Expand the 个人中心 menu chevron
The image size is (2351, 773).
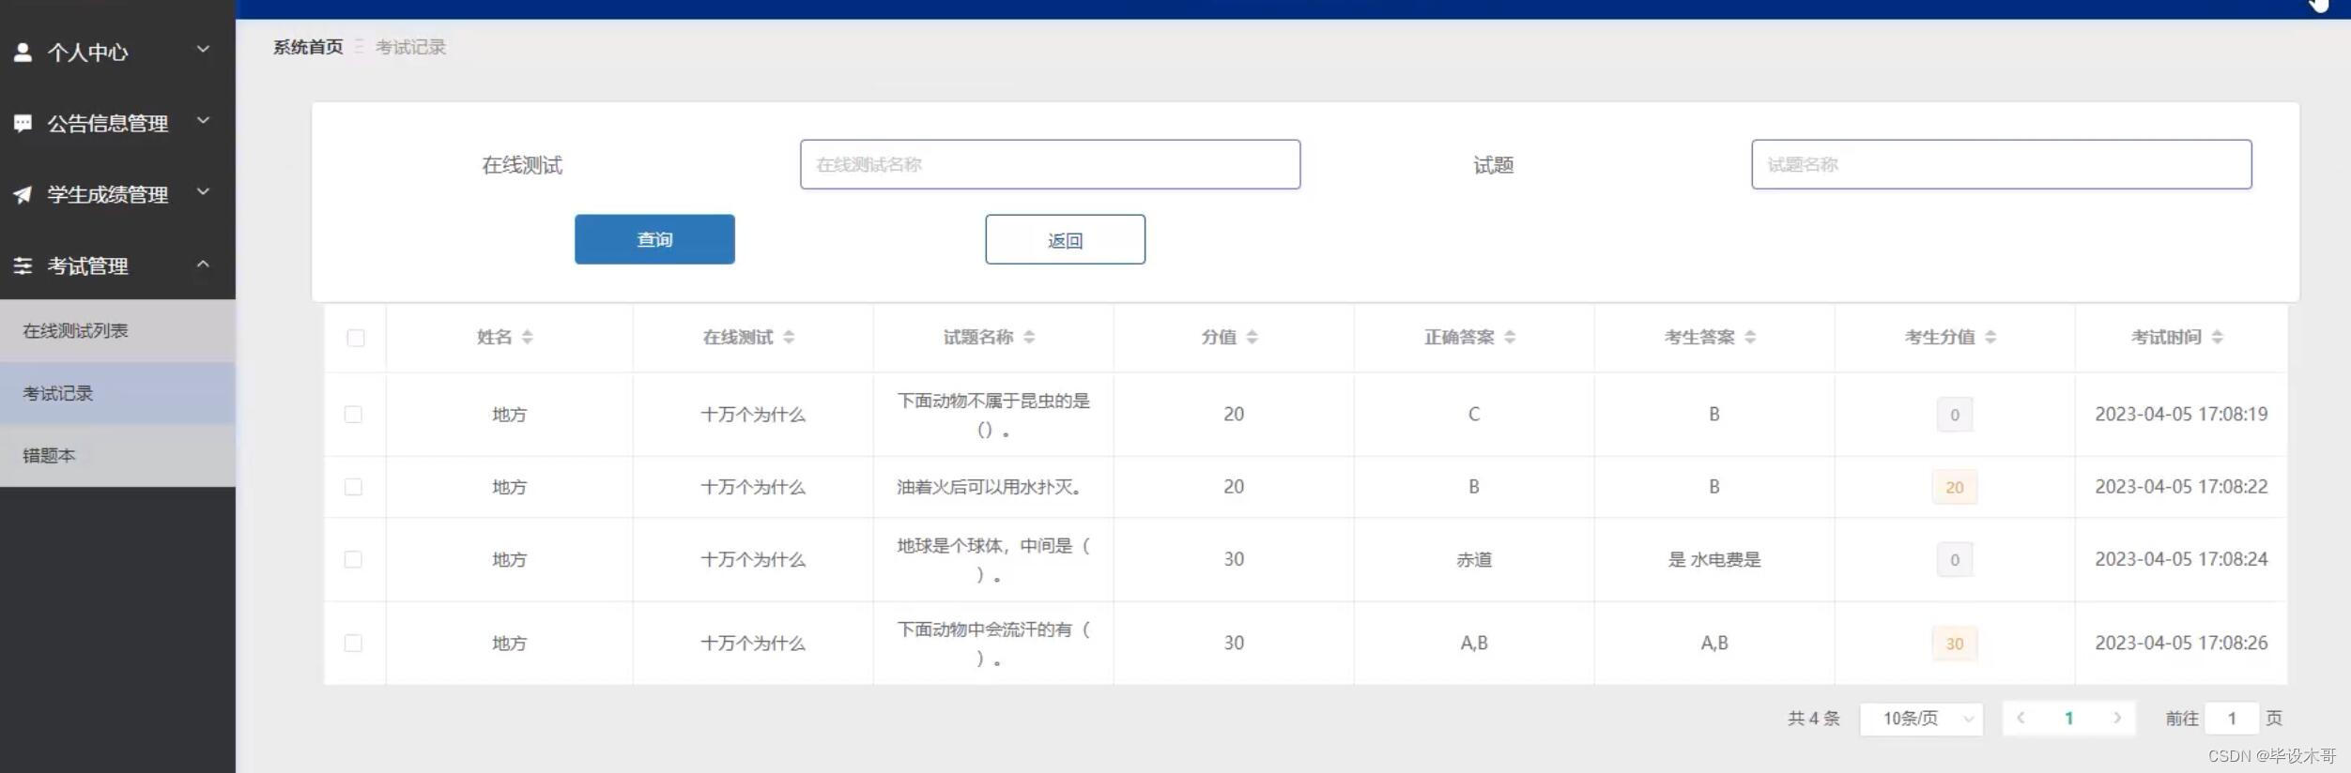click(203, 50)
